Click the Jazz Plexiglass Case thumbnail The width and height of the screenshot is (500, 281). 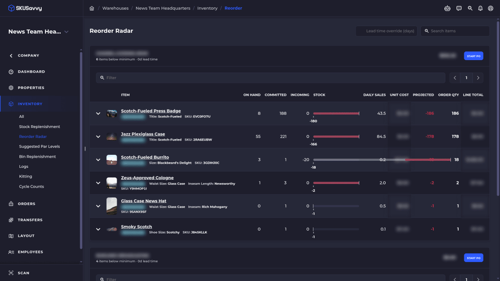coord(112,136)
